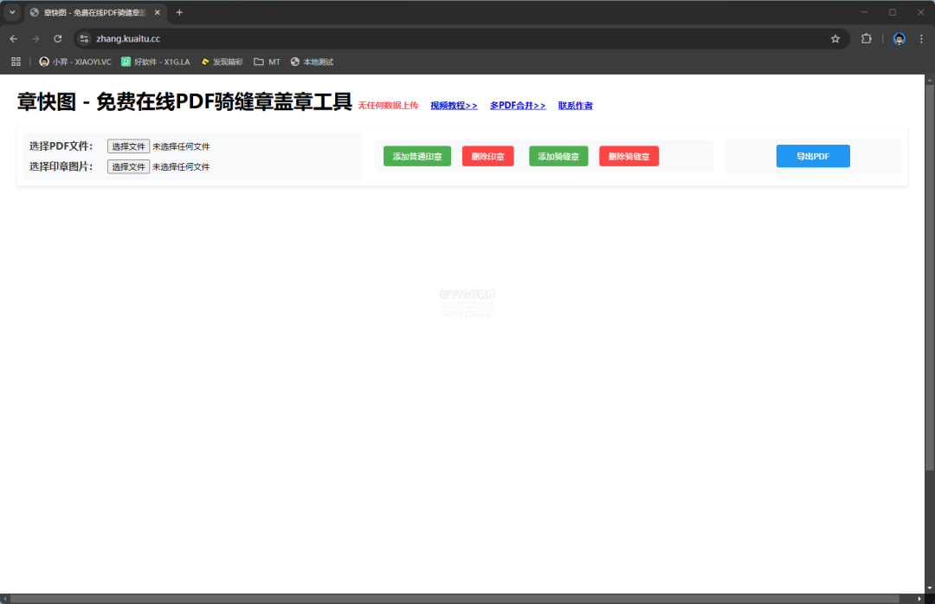Open the 本地测试 bookmark

312,62
